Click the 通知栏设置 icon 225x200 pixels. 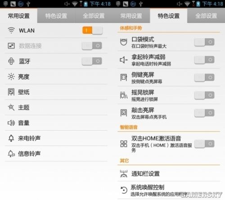124,173
